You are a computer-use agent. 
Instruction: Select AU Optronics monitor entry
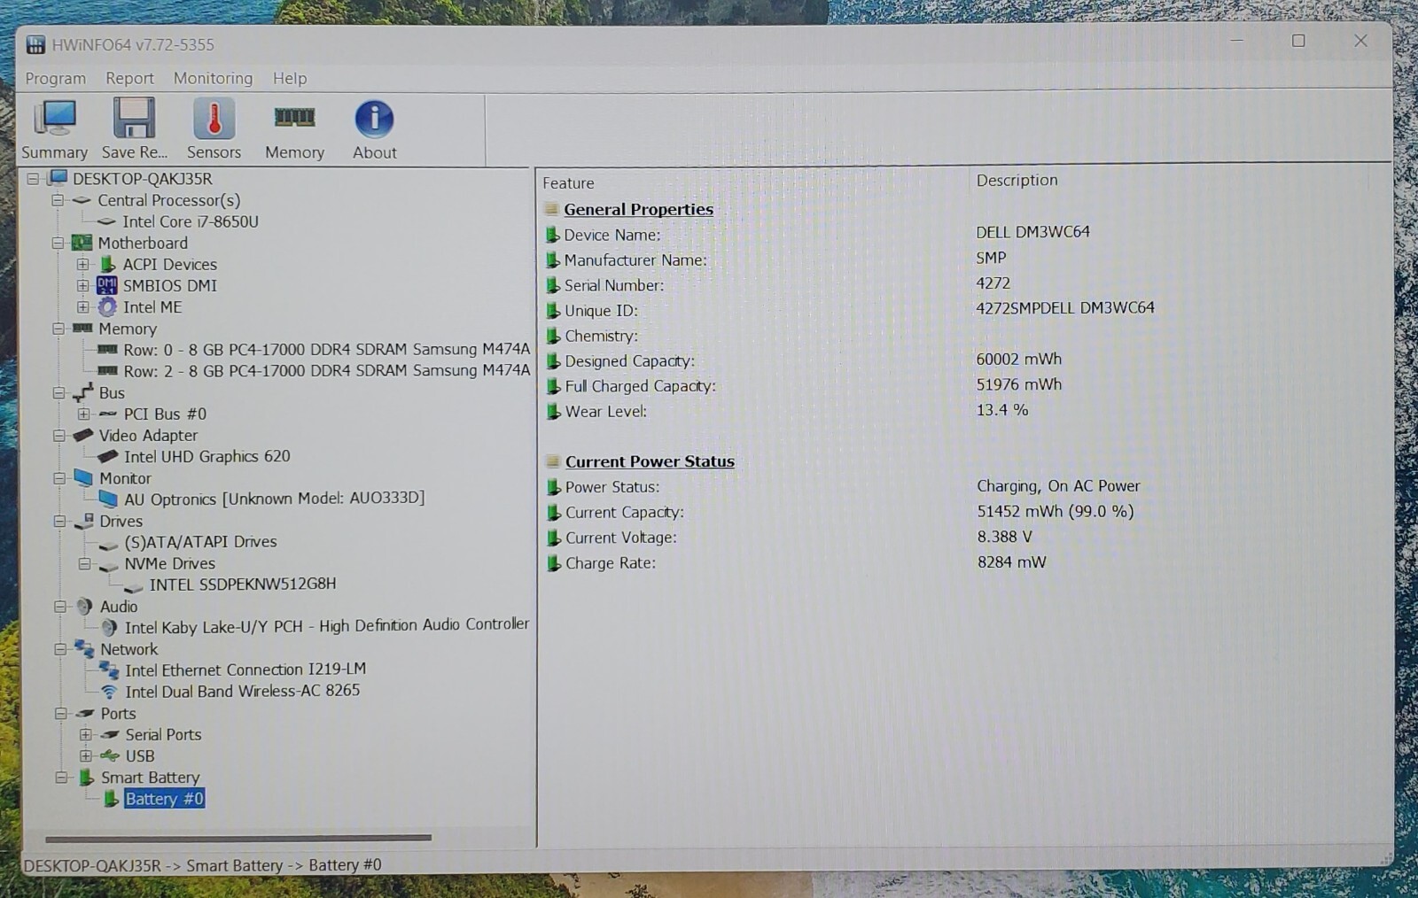coord(274,499)
